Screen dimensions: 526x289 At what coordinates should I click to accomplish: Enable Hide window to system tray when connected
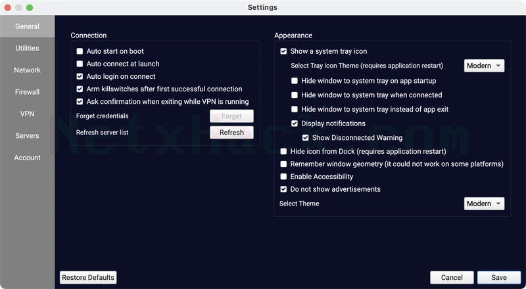click(x=294, y=95)
